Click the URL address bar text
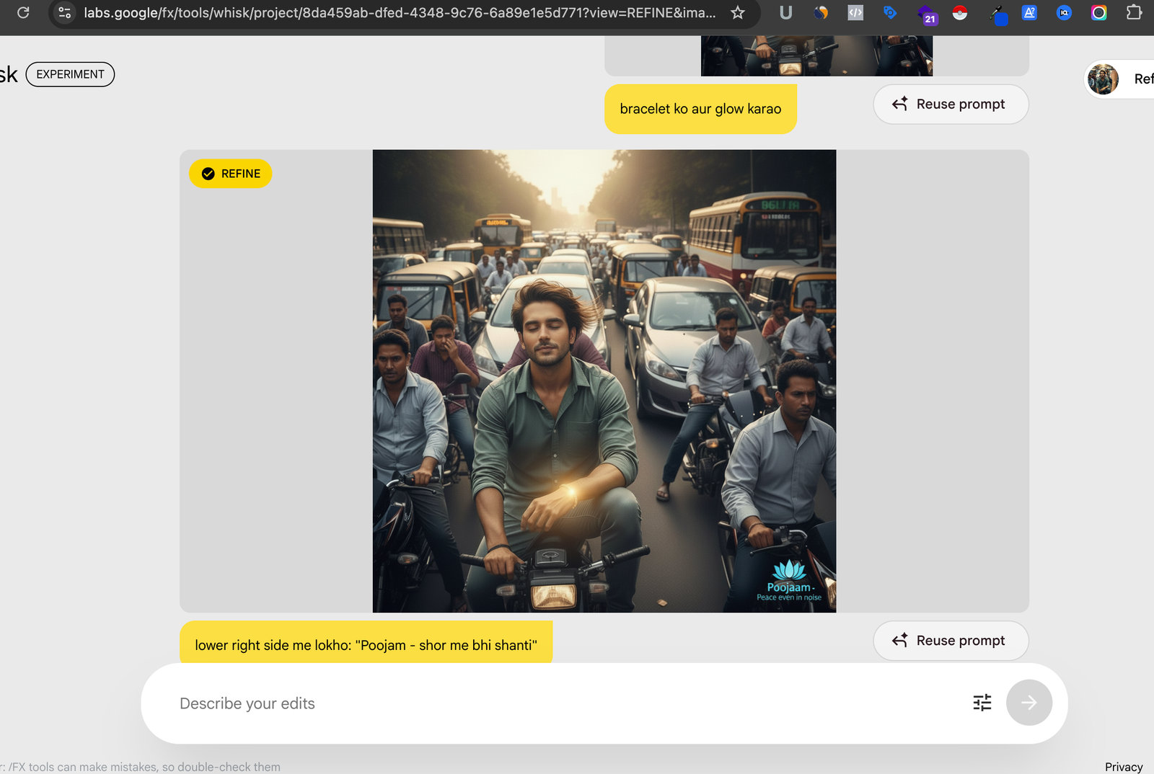This screenshot has height=774, width=1154. pyautogui.click(x=400, y=12)
